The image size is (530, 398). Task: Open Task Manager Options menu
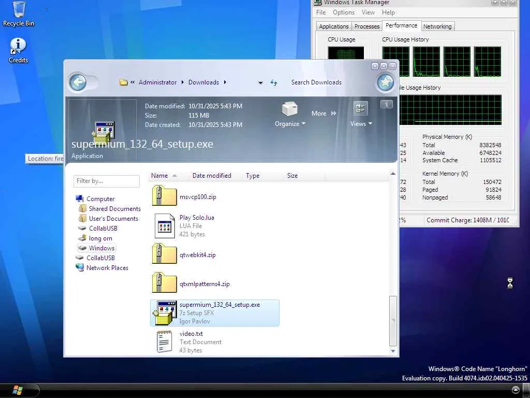[x=344, y=12]
